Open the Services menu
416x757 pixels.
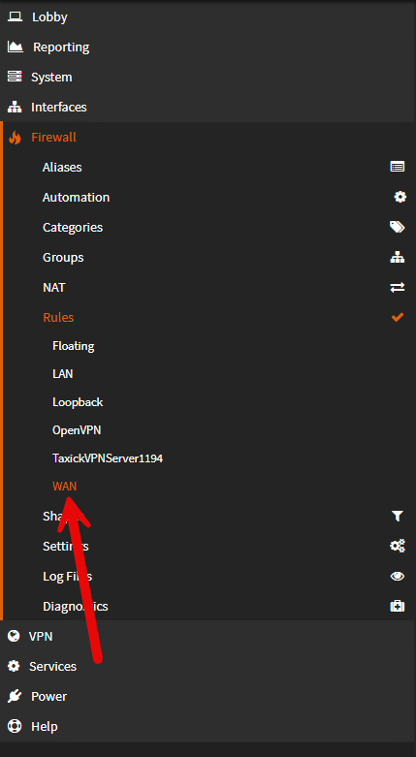208,666
